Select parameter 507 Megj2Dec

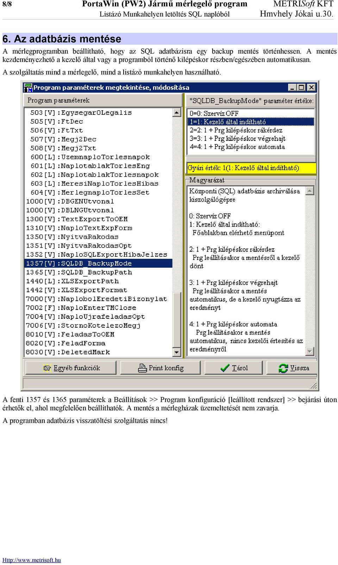pos(99,139)
